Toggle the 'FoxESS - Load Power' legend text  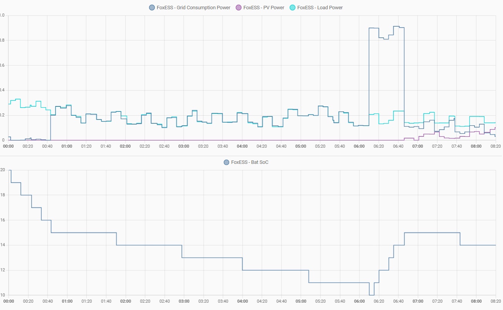coord(320,7)
